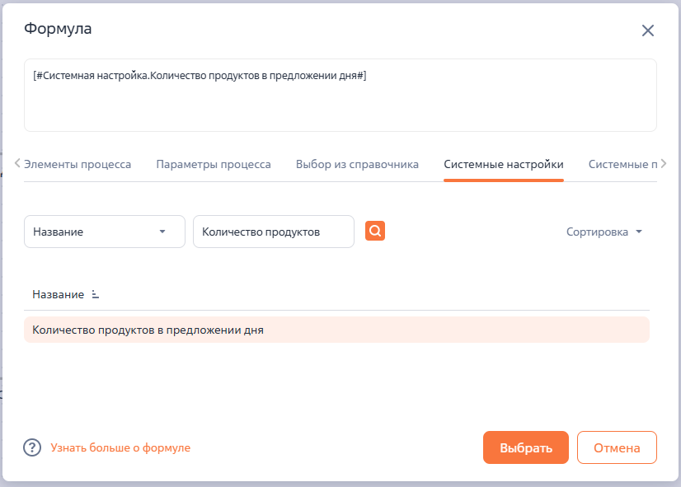Close the Формула dialog

[648, 30]
